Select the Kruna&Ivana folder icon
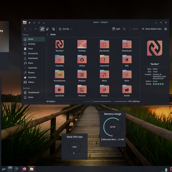Viewport: 172px width, 172px height. [x=59, y=74]
